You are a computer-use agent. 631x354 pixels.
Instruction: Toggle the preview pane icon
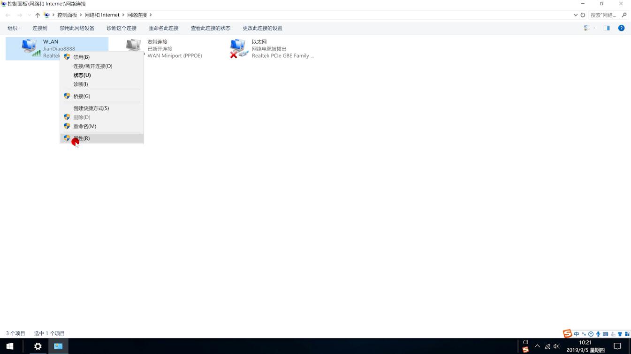[607, 28]
